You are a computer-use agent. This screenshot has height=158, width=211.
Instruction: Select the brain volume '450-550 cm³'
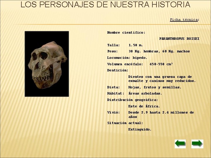[x=161, y=64]
